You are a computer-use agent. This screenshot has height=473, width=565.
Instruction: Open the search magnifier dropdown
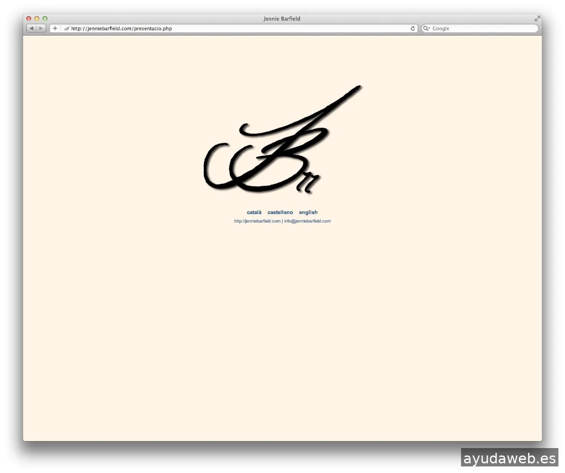(x=426, y=28)
